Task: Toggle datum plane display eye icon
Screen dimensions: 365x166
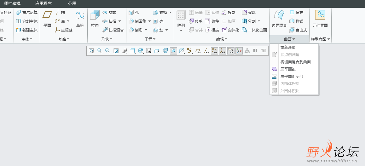Action: click(198, 51)
